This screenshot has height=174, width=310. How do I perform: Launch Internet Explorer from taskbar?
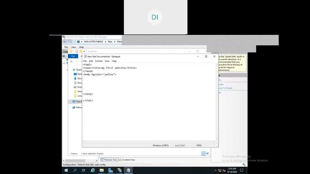[93, 170]
